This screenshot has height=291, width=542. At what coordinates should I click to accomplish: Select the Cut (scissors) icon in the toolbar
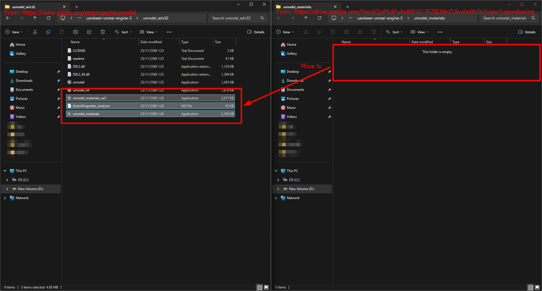(35, 32)
